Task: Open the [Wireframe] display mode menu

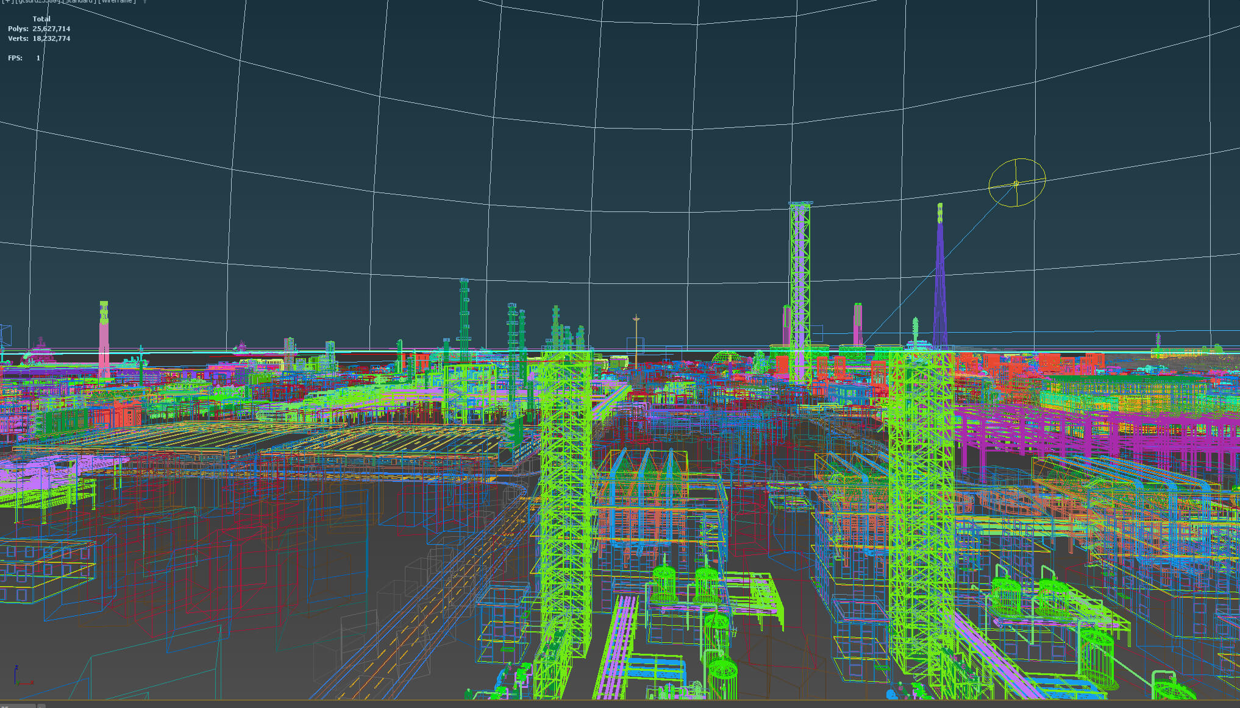Action: pos(116,2)
